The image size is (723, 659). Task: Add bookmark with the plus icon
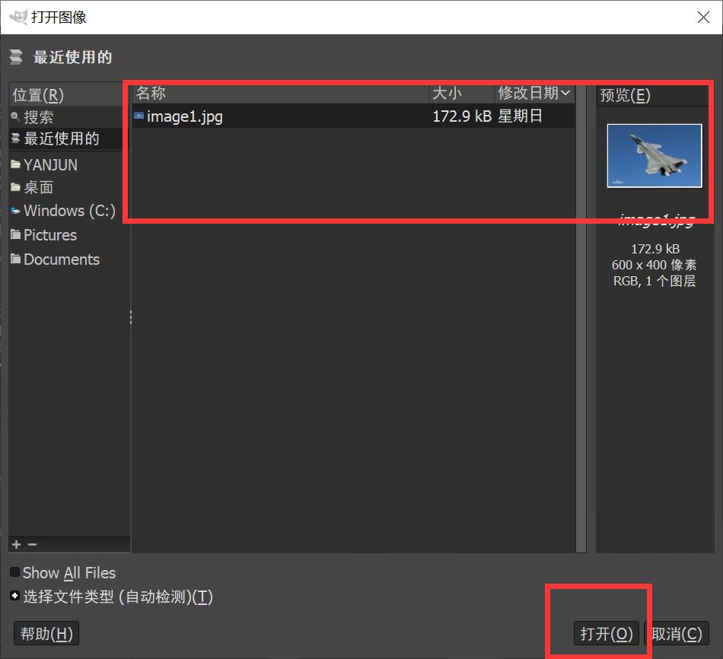pyautogui.click(x=16, y=545)
